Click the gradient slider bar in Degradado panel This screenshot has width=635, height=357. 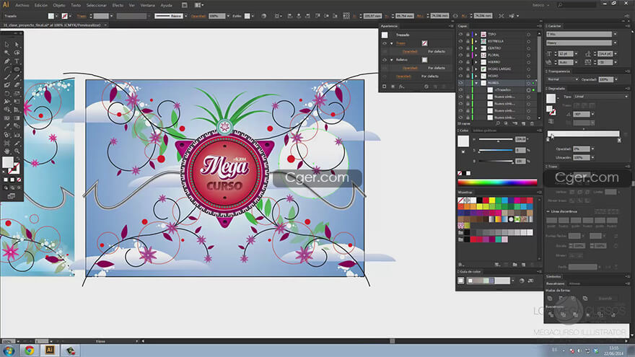pos(583,133)
